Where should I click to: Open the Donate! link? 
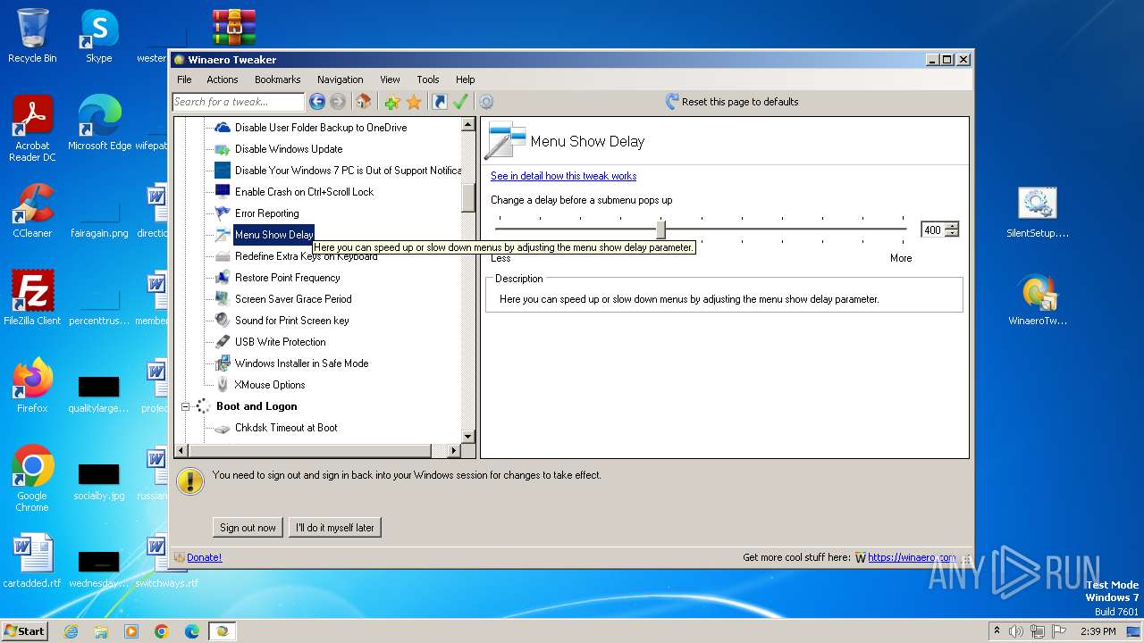204,557
